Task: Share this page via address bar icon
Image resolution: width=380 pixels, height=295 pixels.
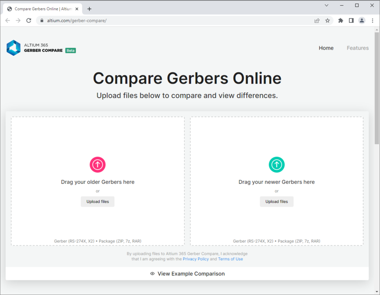Action: tap(317, 20)
